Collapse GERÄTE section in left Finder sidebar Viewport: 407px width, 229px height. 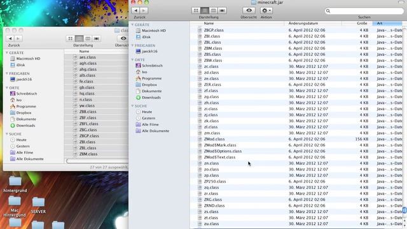click(x=7, y=53)
